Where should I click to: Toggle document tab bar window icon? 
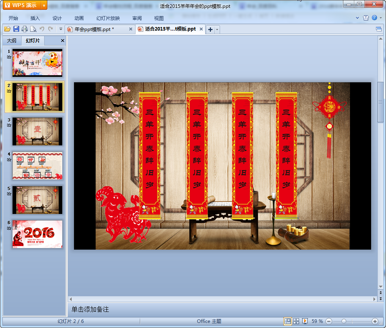(x=379, y=29)
